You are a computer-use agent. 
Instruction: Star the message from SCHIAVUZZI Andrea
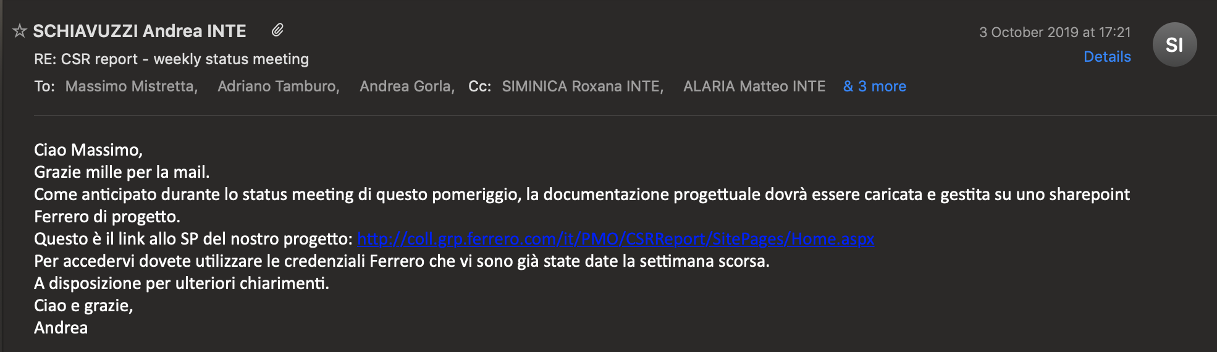click(20, 31)
